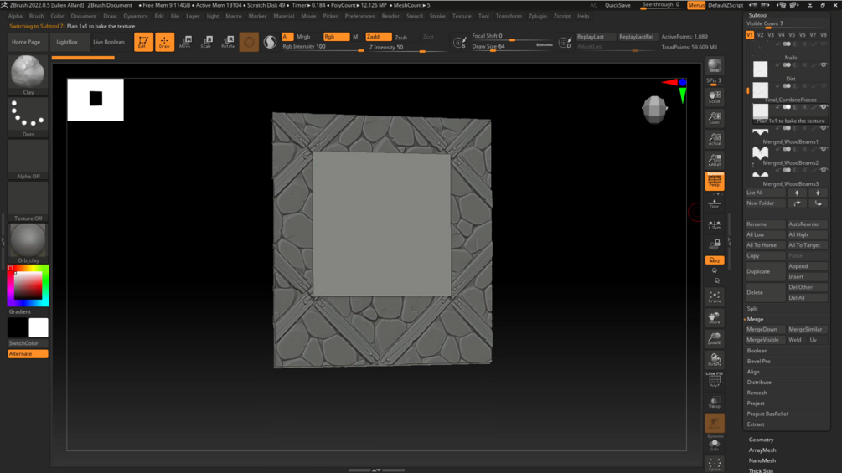Screen dimensions: 842x473
Task: Activate the Edit mode button
Action: [143, 41]
